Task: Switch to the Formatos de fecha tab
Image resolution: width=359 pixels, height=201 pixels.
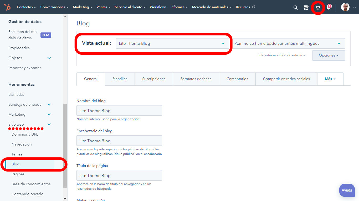Action: click(196, 79)
